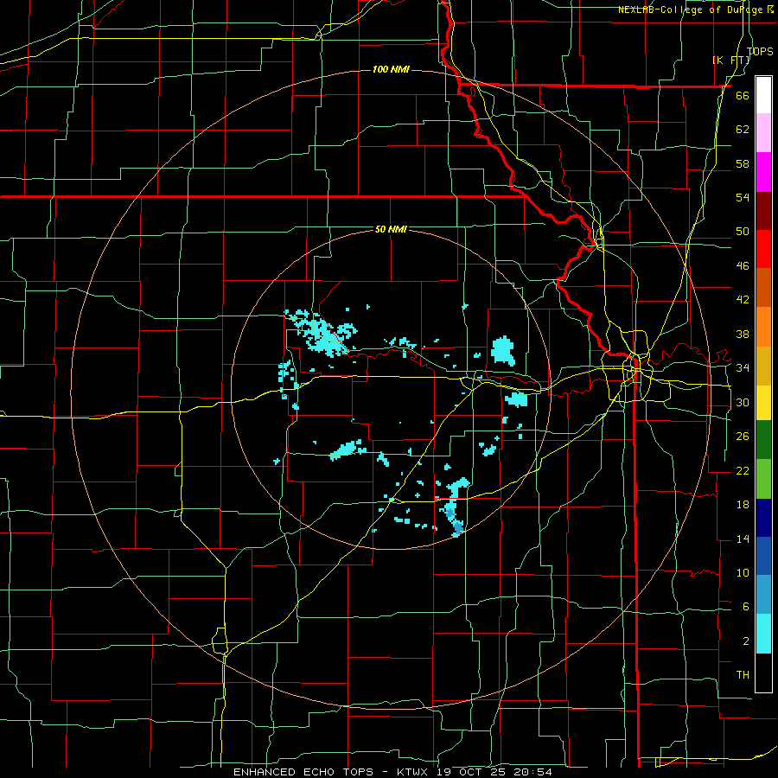
Task: Click the legend value 6
Action: tap(745, 607)
